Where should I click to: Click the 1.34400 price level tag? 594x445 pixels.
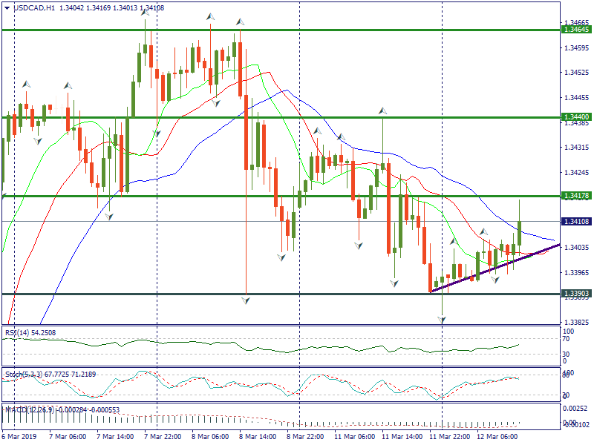577,117
